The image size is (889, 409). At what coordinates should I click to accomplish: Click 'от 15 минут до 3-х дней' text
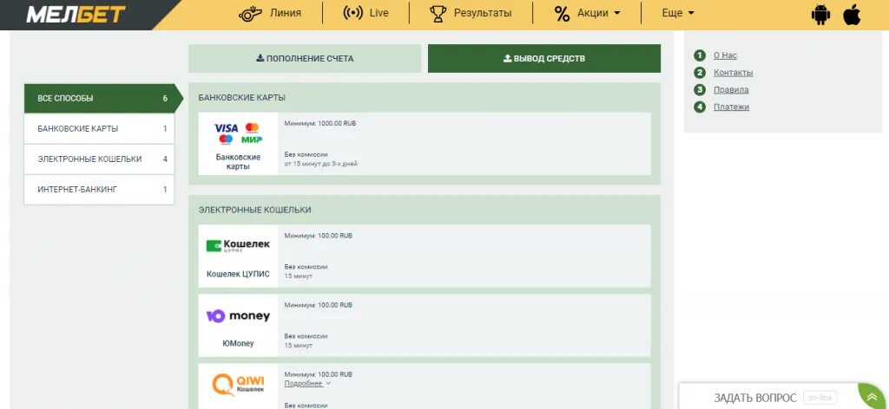click(x=321, y=164)
